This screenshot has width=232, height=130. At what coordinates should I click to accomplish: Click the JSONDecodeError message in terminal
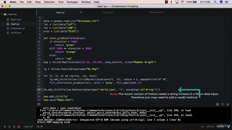(109, 120)
